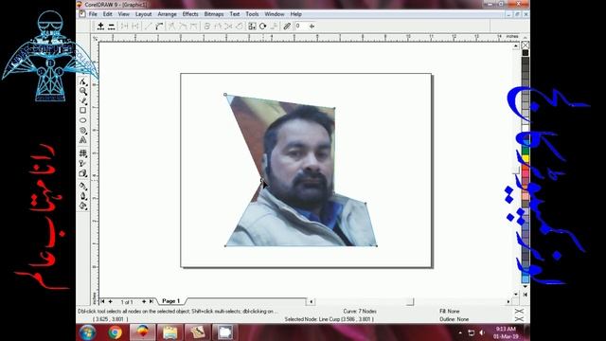Image resolution: width=606 pixels, height=341 pixels.
Task: Click the curve smoothness slider arrow
Action: 312,27
